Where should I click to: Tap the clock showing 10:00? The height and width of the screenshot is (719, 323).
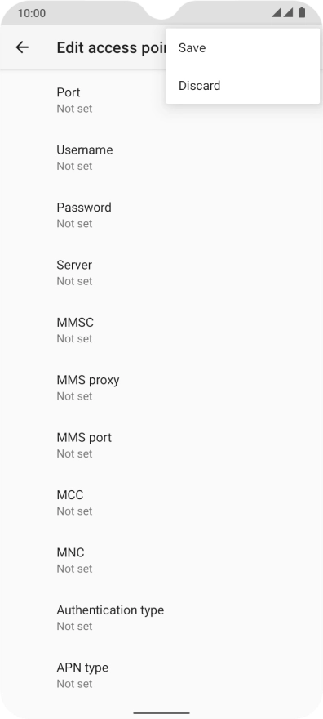tap(32, 13)
